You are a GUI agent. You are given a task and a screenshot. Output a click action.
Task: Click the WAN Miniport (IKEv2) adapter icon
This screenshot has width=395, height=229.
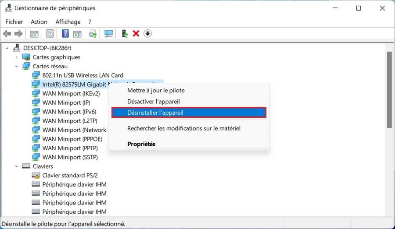click(36, 93)
